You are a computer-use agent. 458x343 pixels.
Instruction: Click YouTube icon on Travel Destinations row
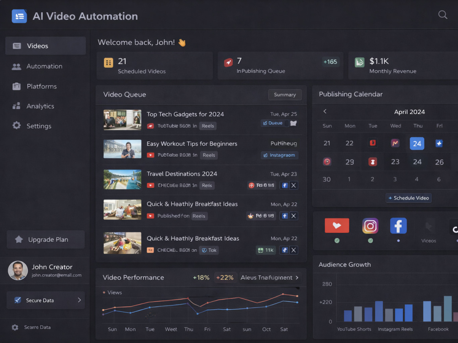[x=150, y=185]
